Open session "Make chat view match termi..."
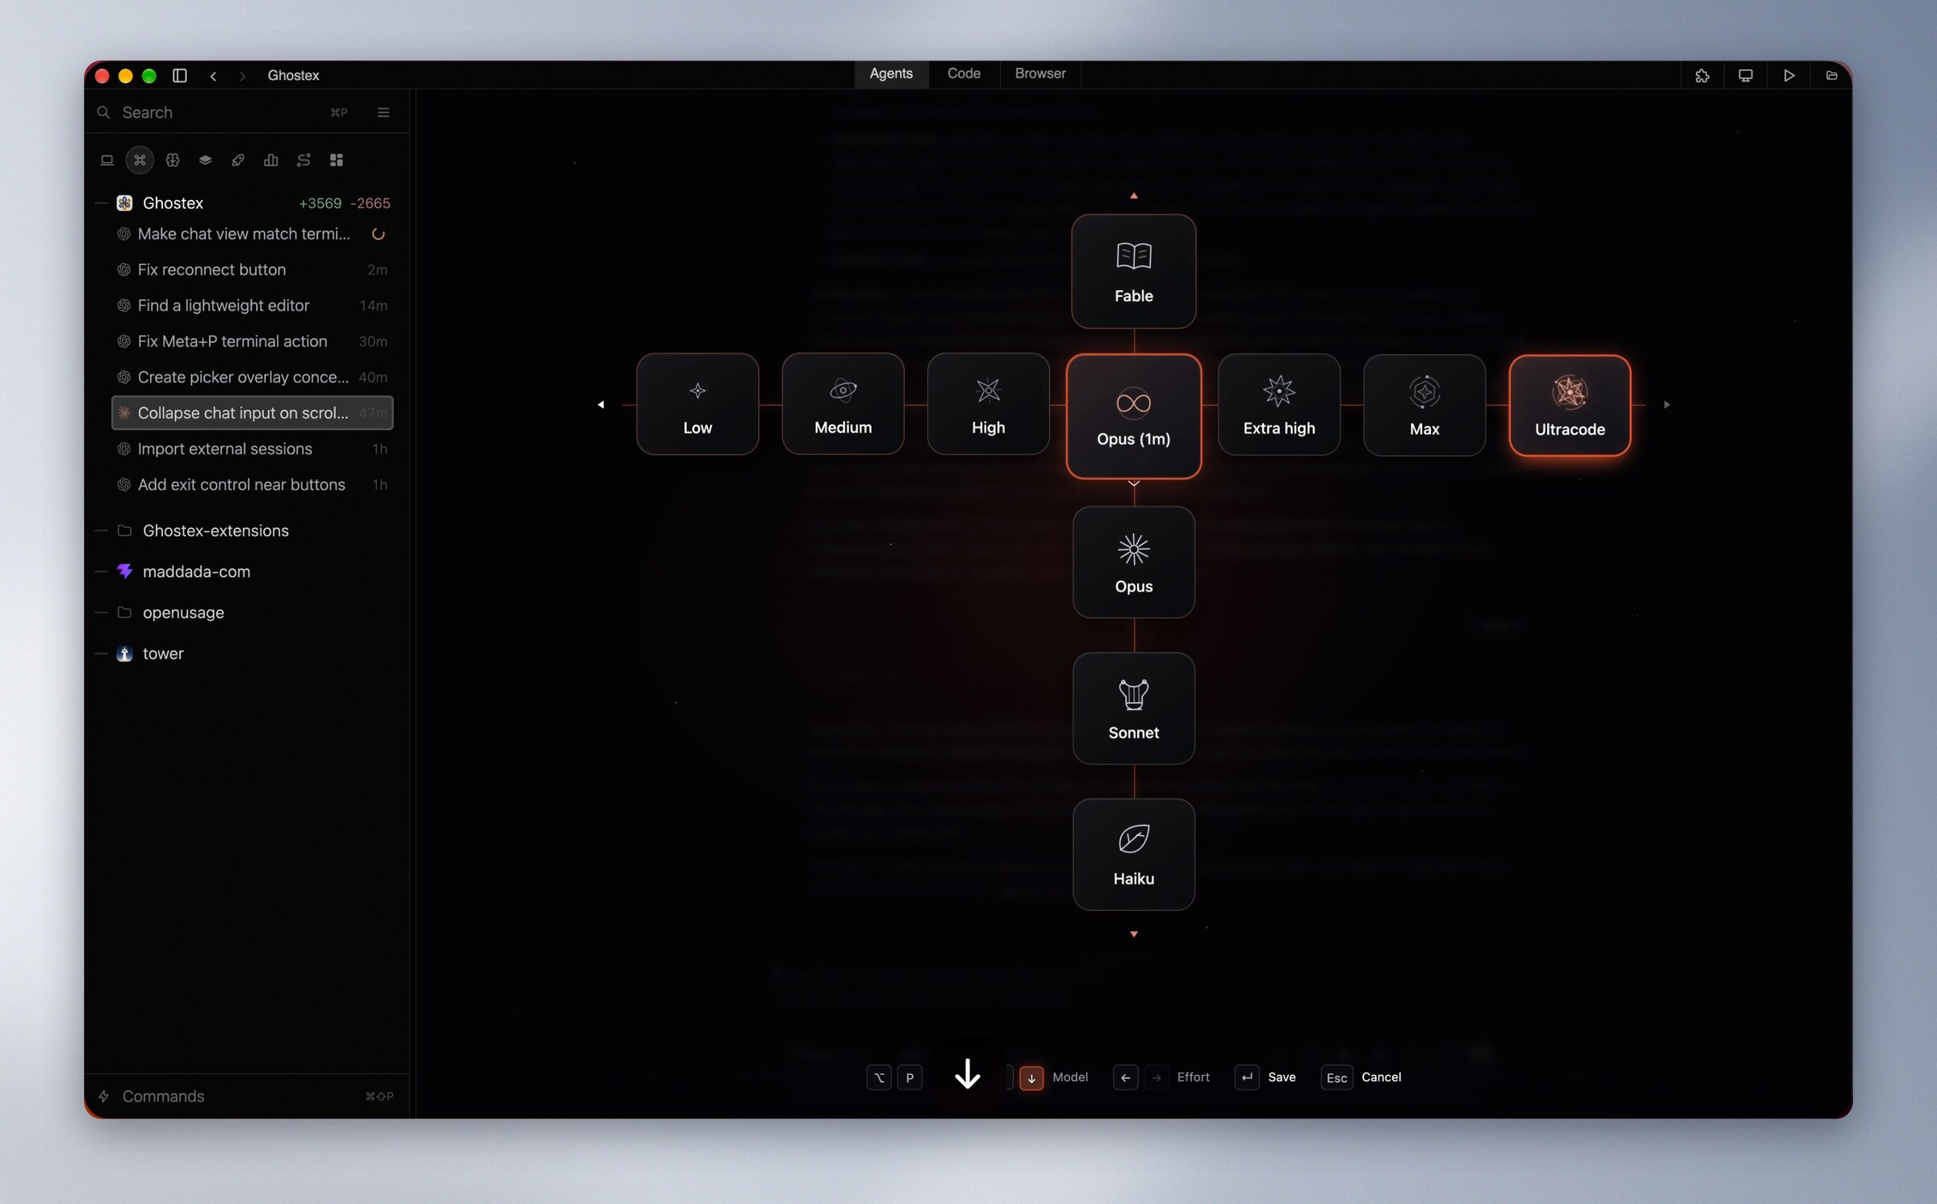 (252, 234)
